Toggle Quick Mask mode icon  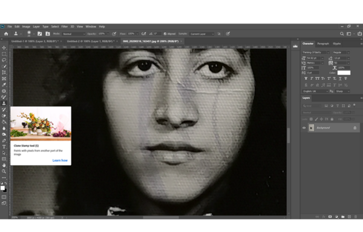point(4,197)
